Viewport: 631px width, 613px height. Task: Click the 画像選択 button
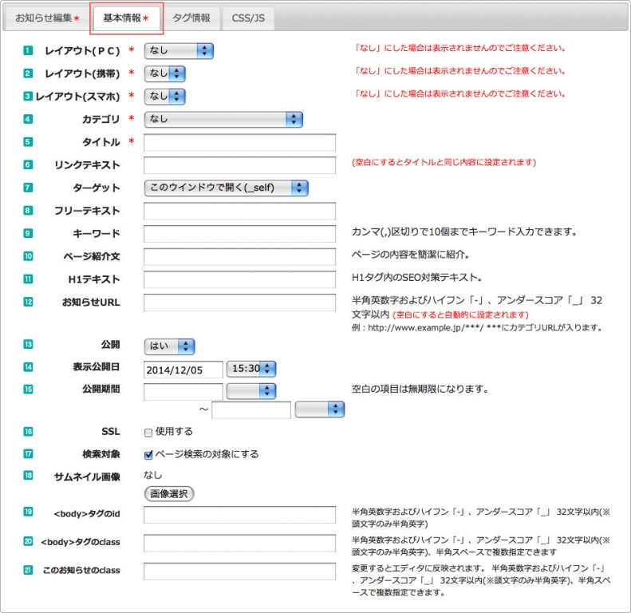click(x=169, y=494)
